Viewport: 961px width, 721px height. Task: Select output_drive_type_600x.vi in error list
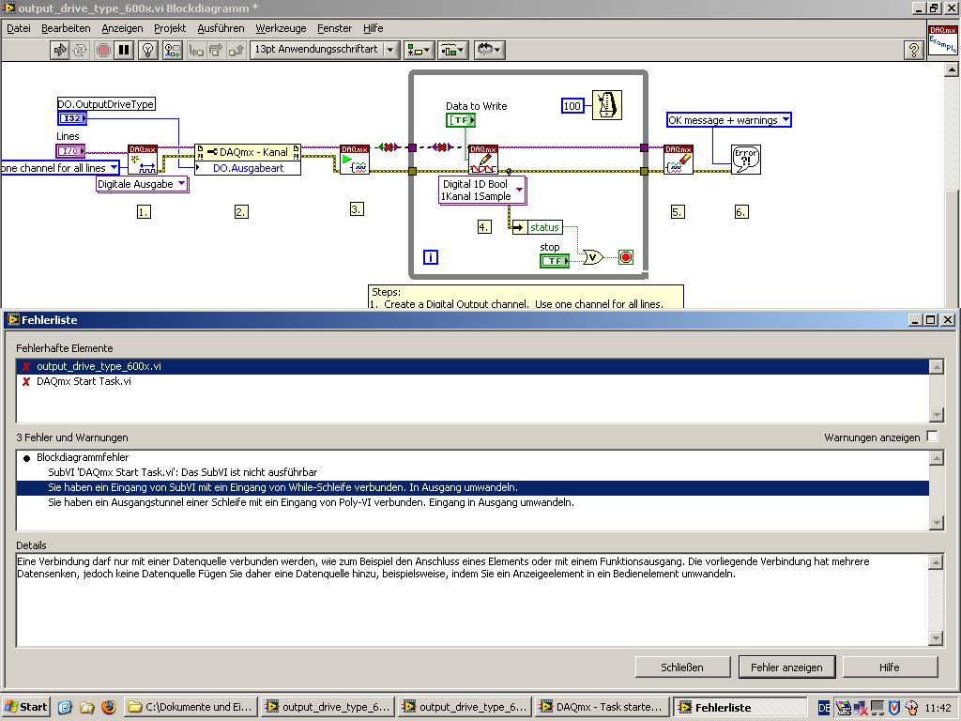(x=472, y=366)
